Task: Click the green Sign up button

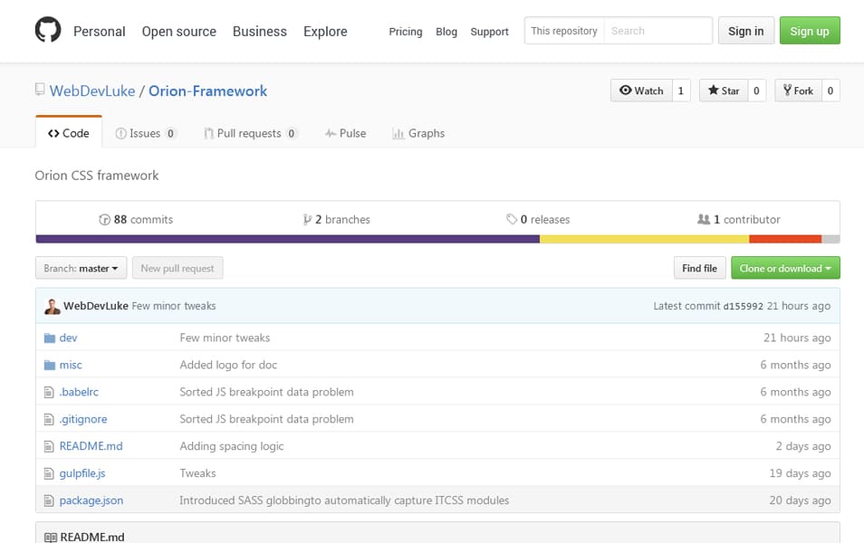Action: point(810,31)
